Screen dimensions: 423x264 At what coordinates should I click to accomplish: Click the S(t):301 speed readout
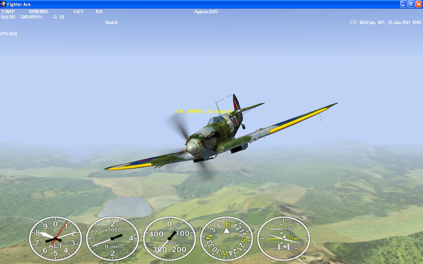pos(8,17)
